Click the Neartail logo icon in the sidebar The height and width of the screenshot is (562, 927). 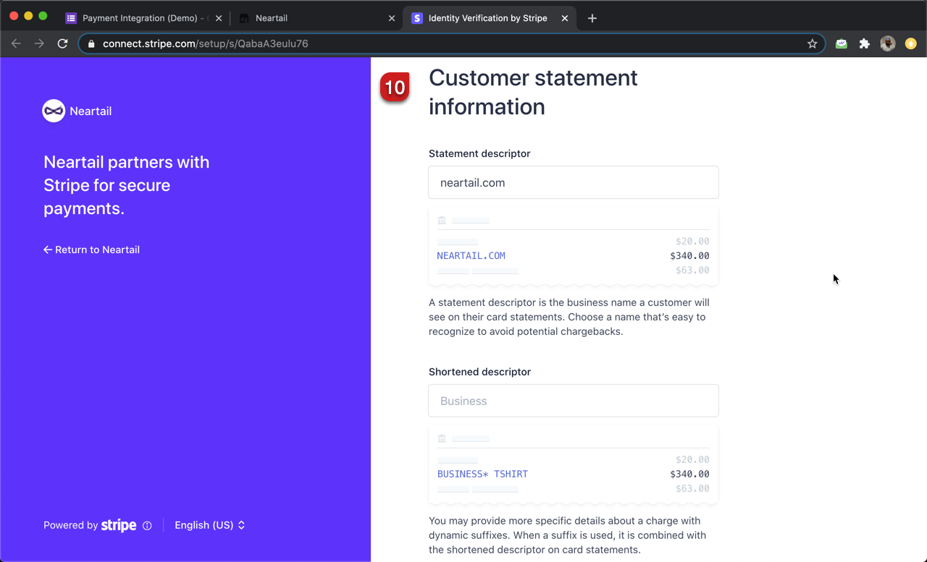tap(54, 111)
